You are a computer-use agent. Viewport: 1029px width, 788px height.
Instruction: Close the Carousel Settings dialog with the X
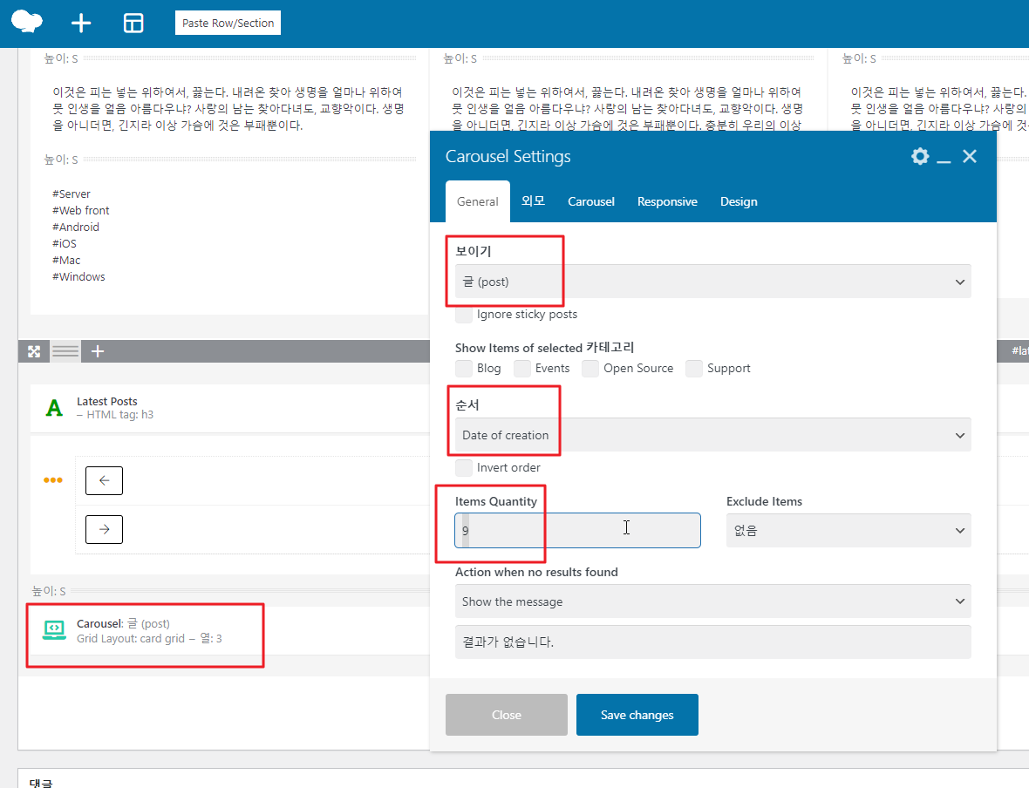(970, 156)
